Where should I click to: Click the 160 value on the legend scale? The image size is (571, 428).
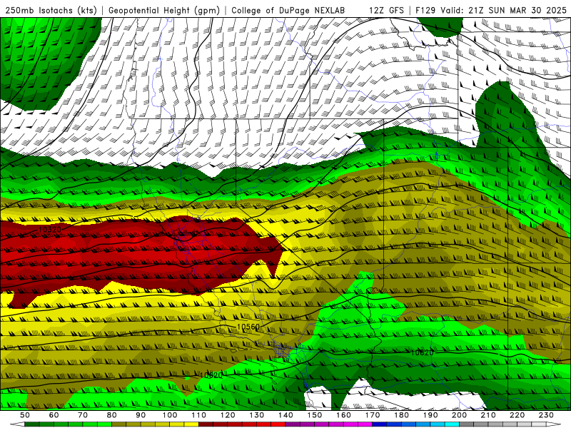click(343, 415)
